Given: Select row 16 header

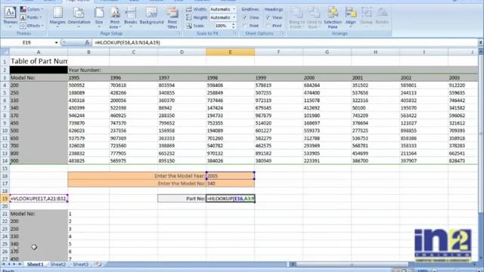Looking at the screenshot, I should click(5, 176).
